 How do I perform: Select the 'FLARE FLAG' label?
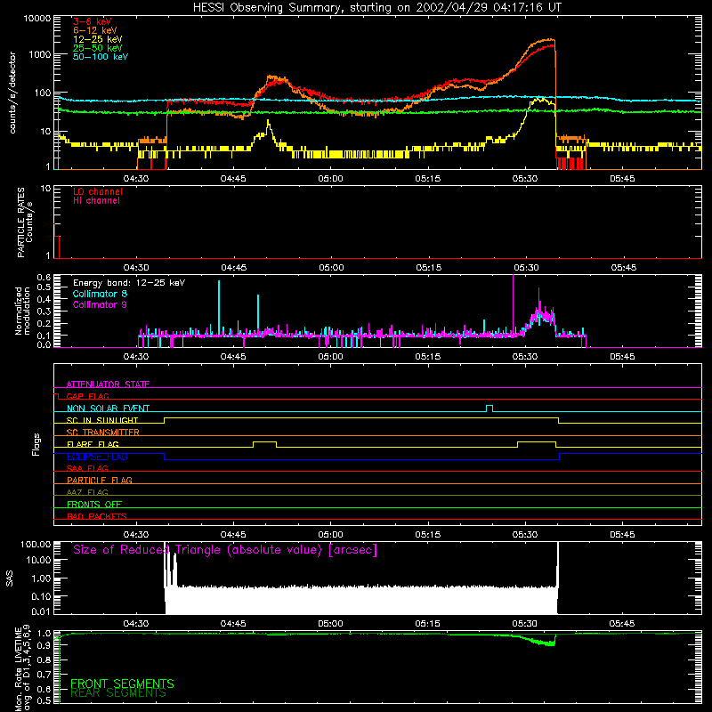coord(93,444)
